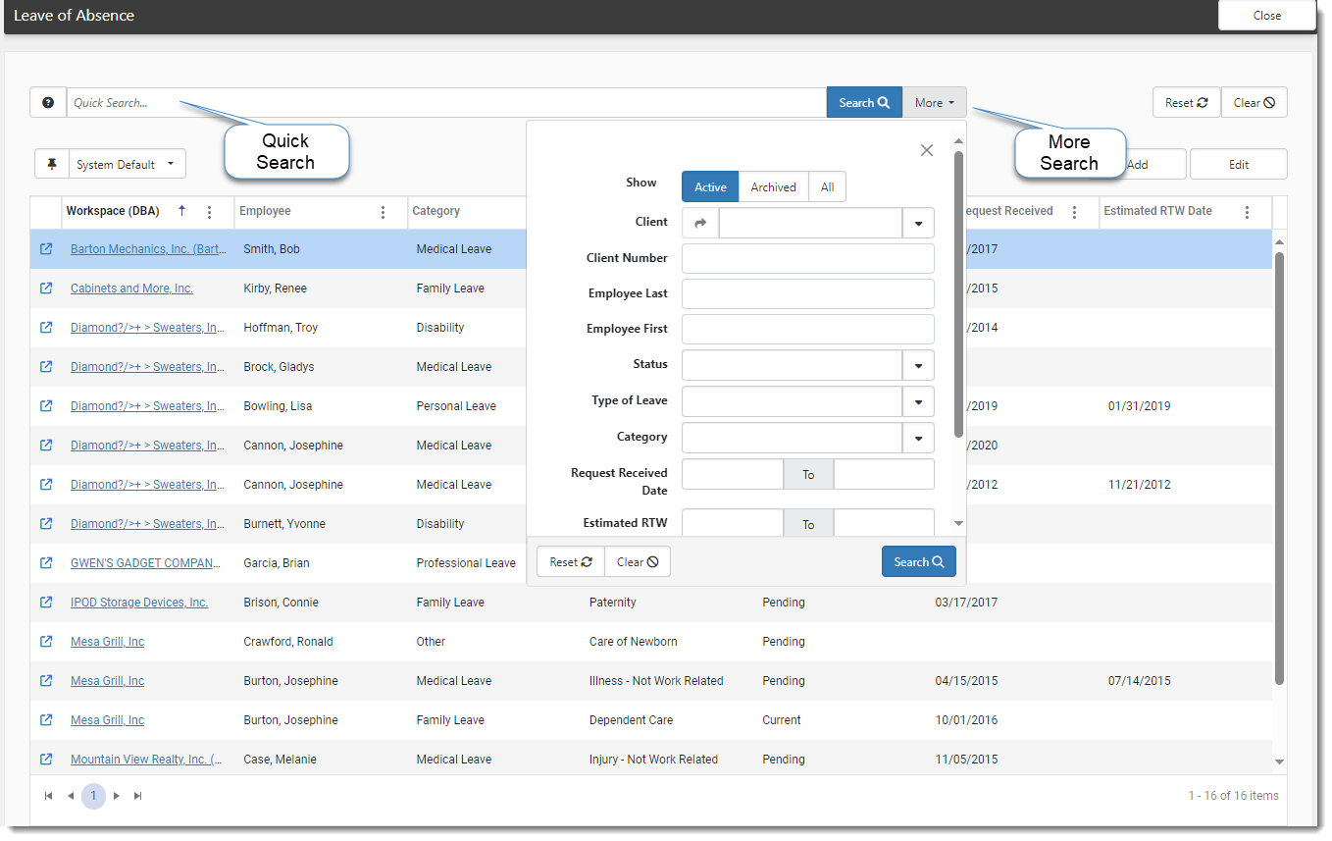The height and width of the screenshot is (841, 1332).
Task: Open GWEN'S GADGET COMPANY link
Action: point(147,563)
